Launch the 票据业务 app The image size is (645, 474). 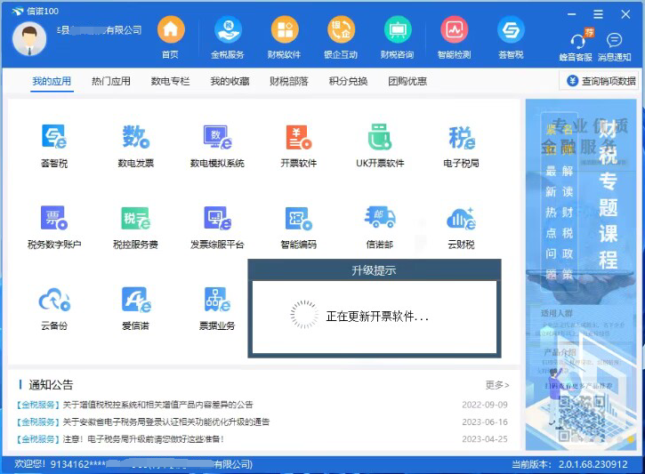pyautogui.click(x=217, y=309)
